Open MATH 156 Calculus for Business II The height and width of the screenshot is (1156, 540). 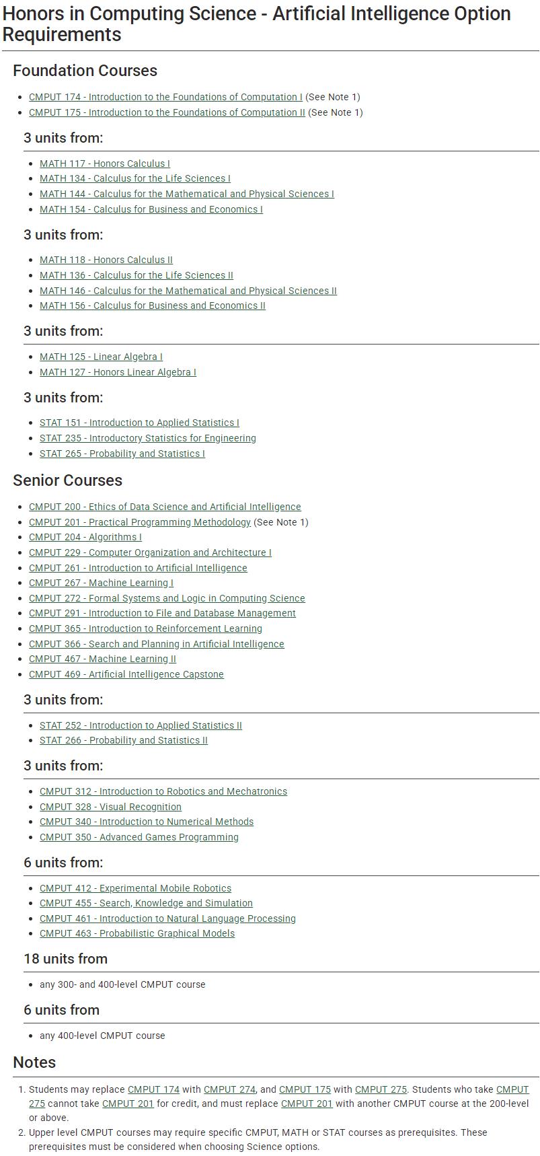point(153,305)
